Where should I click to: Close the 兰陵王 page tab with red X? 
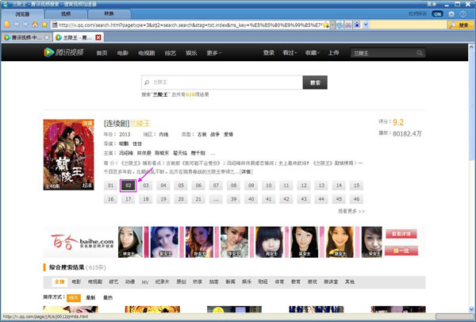[x=98, y=37]
